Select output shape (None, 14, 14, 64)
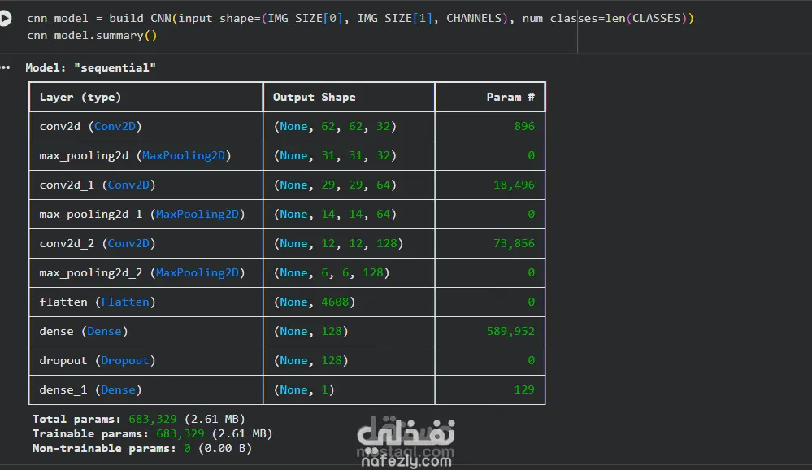This screenshot has width=812, height=470. (335, 215)
